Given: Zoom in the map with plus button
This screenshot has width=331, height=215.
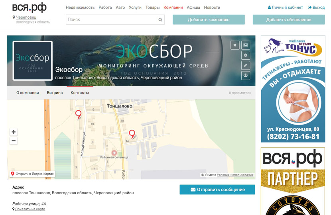Looking at the screenshot, I should 14,132.
